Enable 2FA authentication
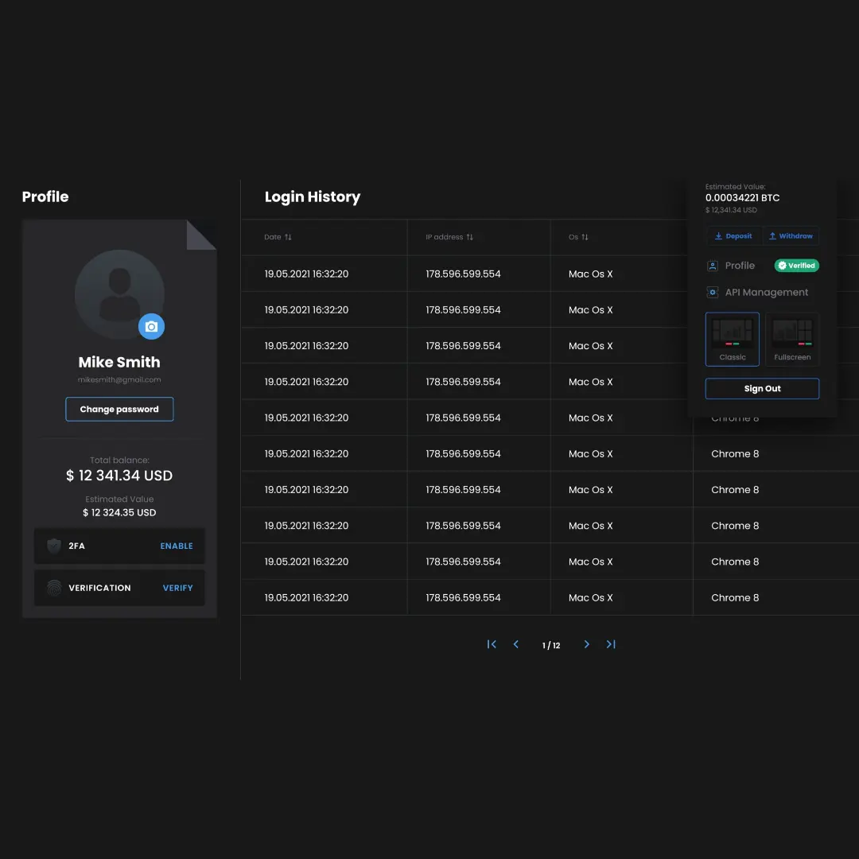 point(177,546)
